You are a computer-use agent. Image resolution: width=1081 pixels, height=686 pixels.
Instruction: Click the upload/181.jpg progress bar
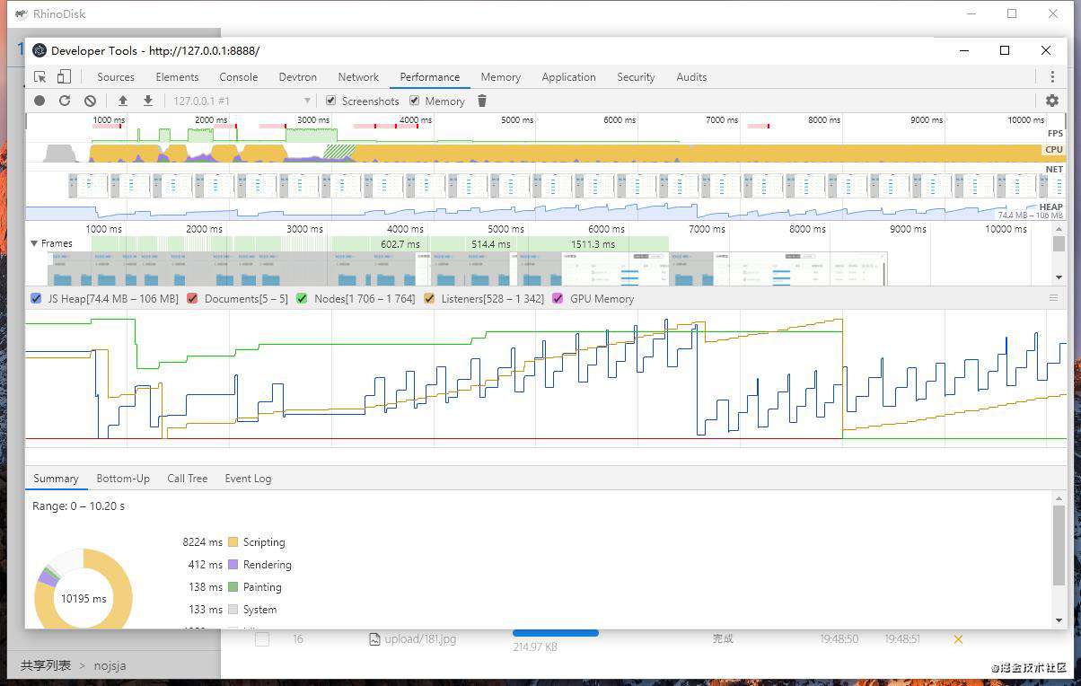(x=555, y=633)
